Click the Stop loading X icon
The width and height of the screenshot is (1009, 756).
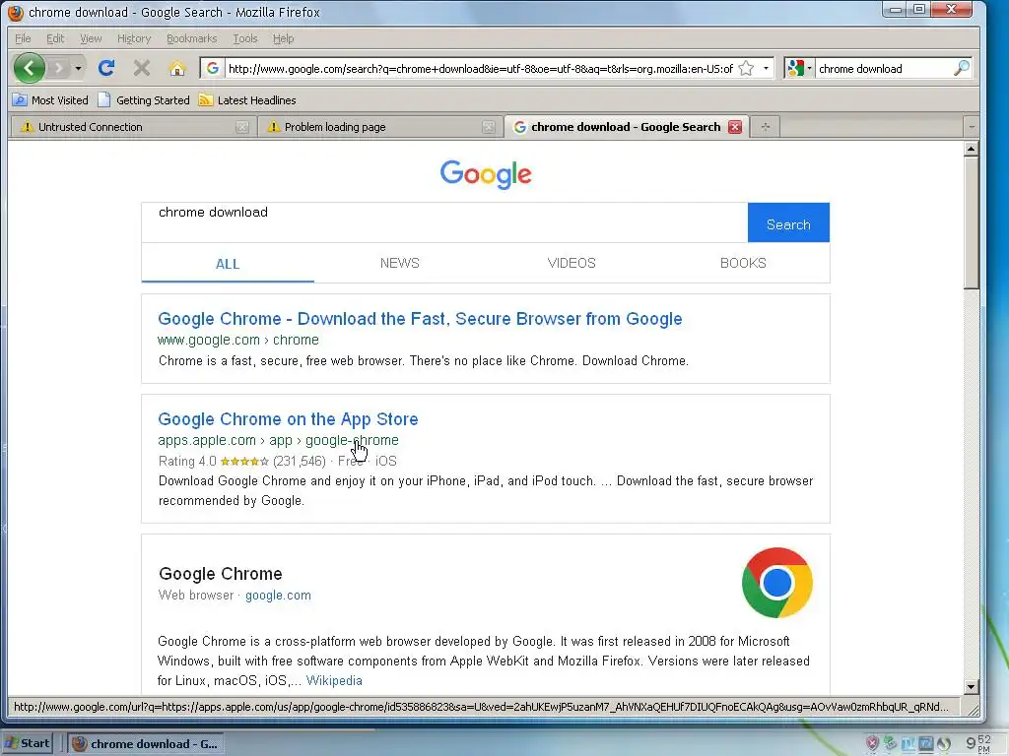[142, 68]
